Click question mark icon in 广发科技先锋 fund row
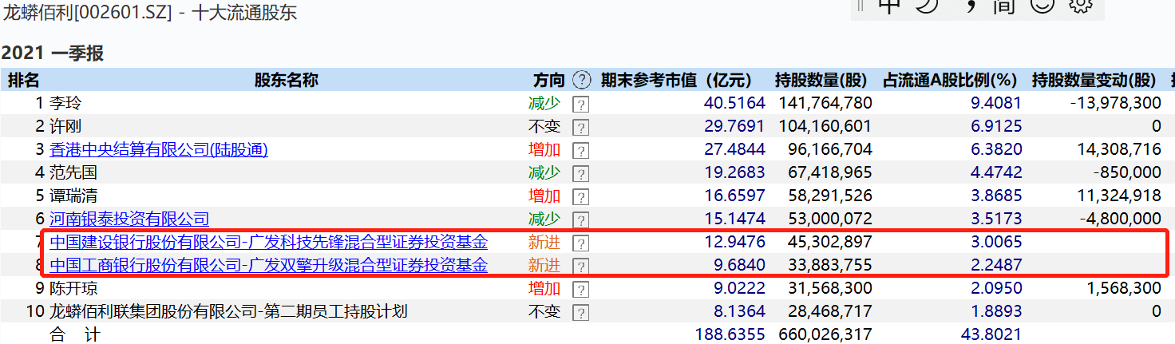Screen dimensions: 1175x344 [581, 243]
